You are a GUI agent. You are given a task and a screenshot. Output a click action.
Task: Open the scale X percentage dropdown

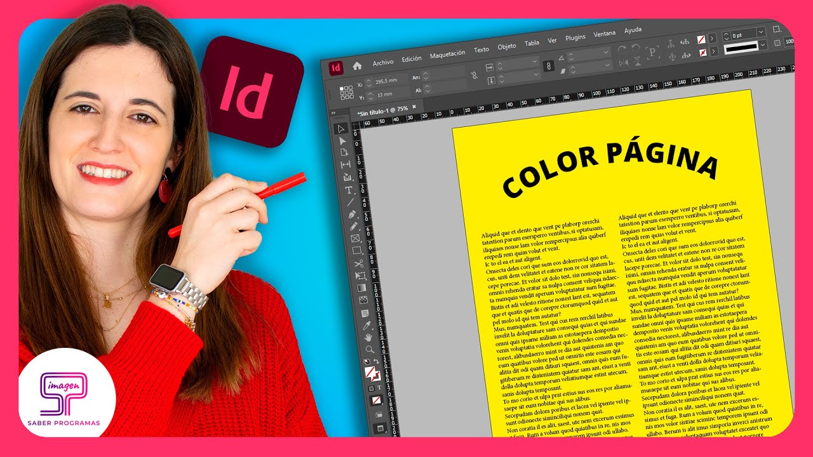(x=534, y=62)
